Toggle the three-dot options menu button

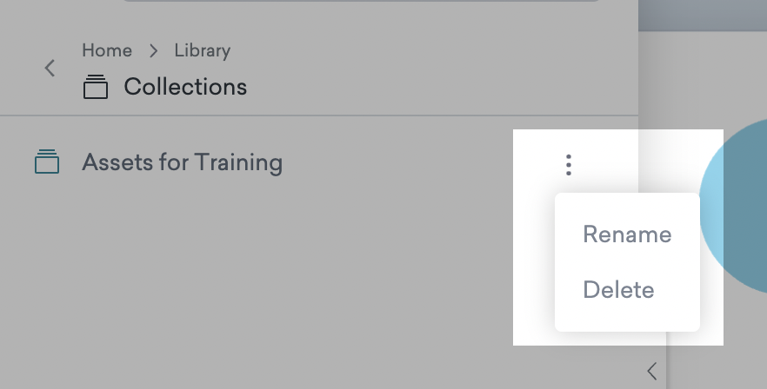569,164
